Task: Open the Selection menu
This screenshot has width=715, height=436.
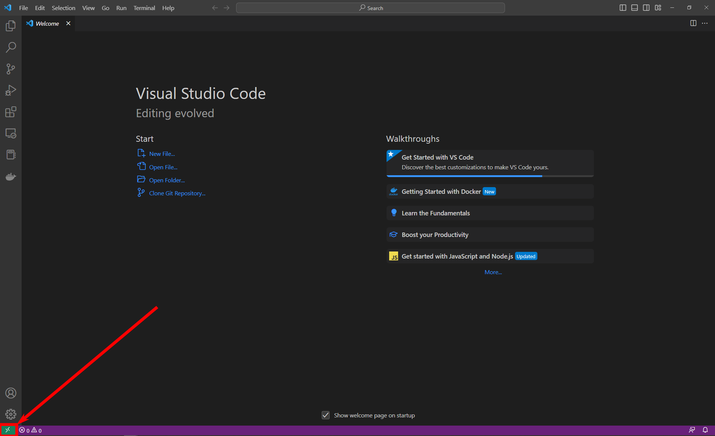Action: tap(63, 8)
